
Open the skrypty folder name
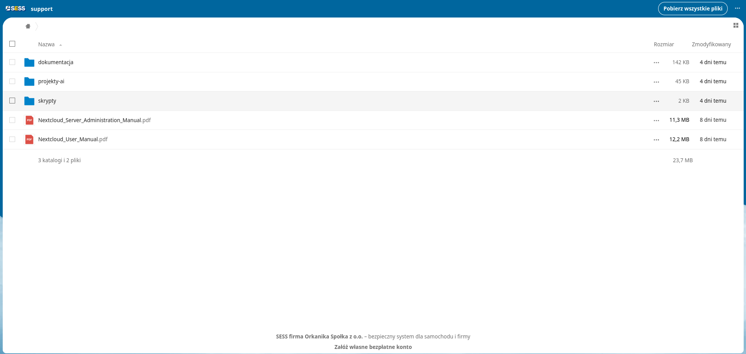(47, 101)
